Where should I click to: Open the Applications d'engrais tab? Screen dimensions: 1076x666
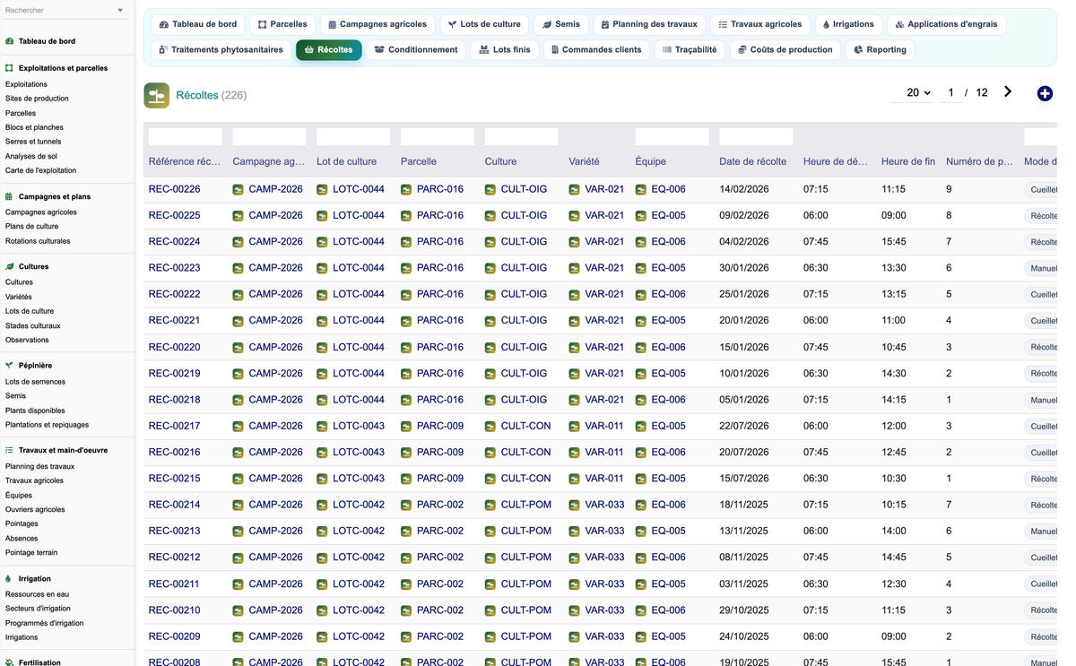pos(946,24)
